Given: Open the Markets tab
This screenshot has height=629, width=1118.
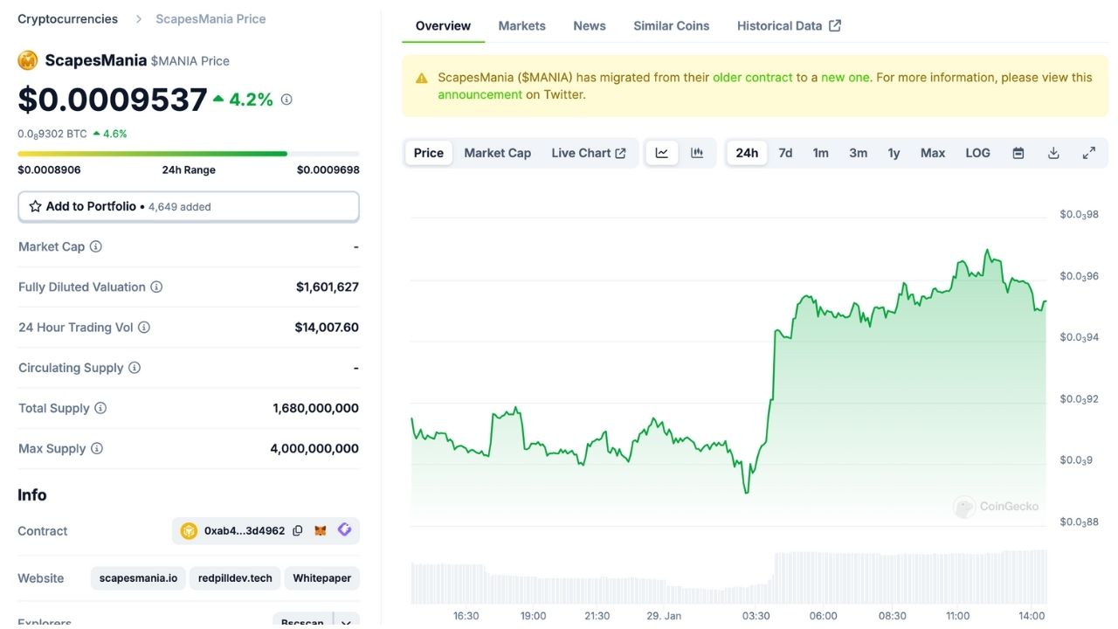Looking at the screenshot, I should pos(521,25).
